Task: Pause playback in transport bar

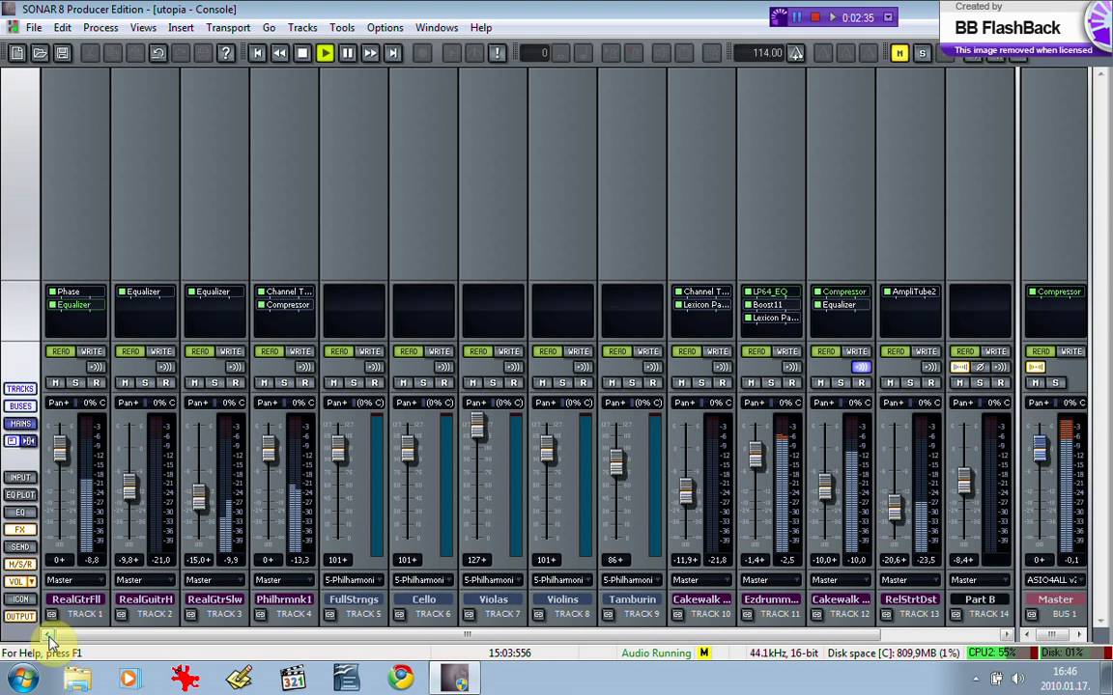Action: (348, 53)
